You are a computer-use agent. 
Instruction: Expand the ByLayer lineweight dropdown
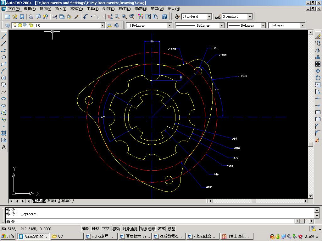[263, 25]
